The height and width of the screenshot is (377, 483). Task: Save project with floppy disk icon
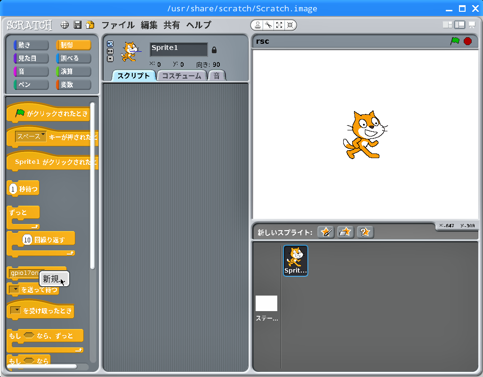[x=78, y=25]
